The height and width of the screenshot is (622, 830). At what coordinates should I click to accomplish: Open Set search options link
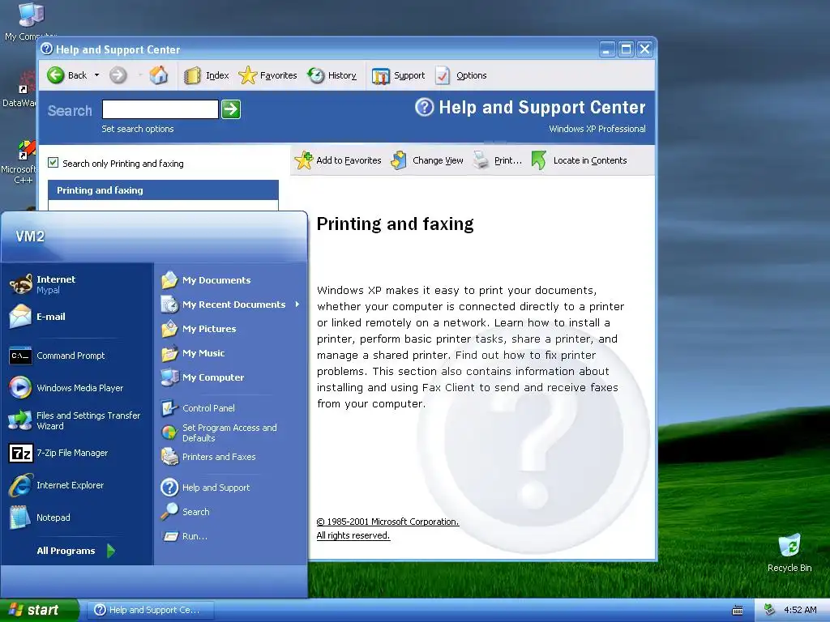click(138, 129)
